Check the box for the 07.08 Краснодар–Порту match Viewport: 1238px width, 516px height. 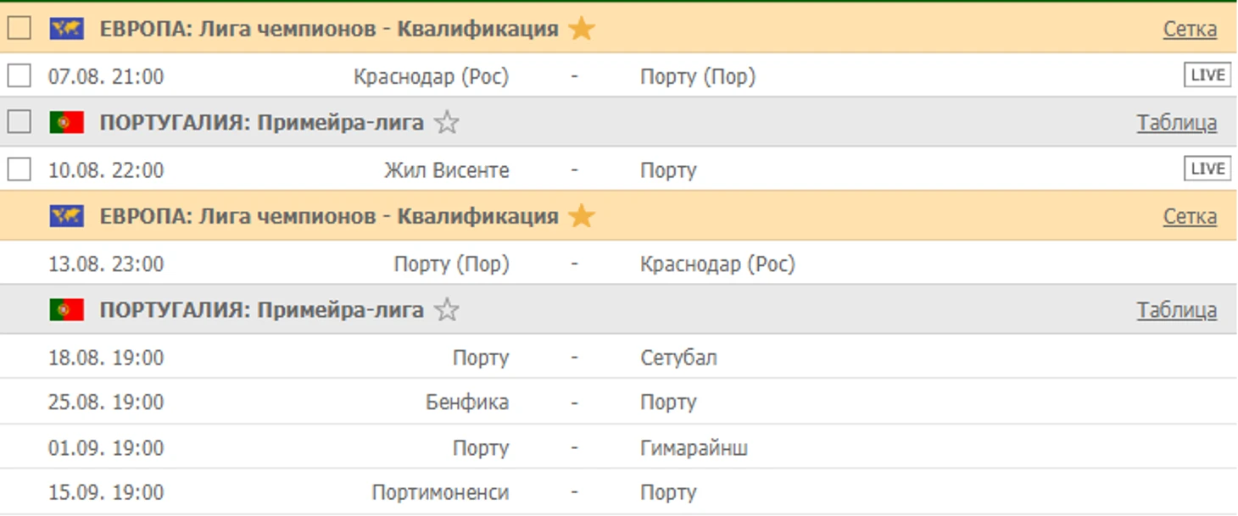click(x=20, y=76)
